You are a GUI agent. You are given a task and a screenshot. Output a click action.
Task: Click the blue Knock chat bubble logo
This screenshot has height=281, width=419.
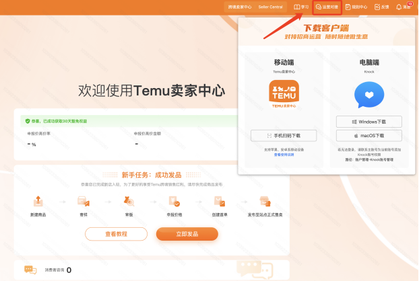(369, 95)
